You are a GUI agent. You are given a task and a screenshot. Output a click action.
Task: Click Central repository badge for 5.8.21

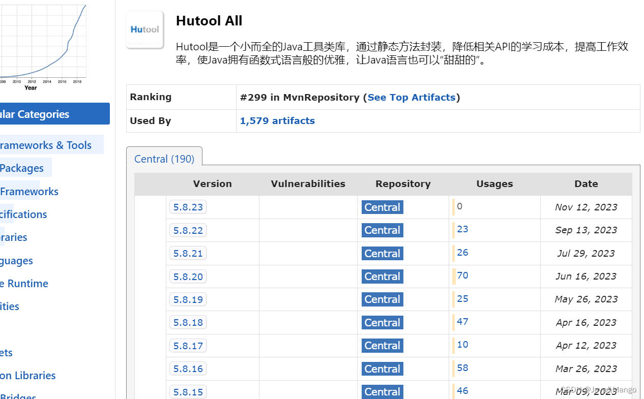(383, 253)
